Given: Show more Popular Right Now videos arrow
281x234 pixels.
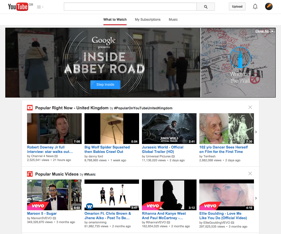Looking at the screenshot, I should 256,132.
